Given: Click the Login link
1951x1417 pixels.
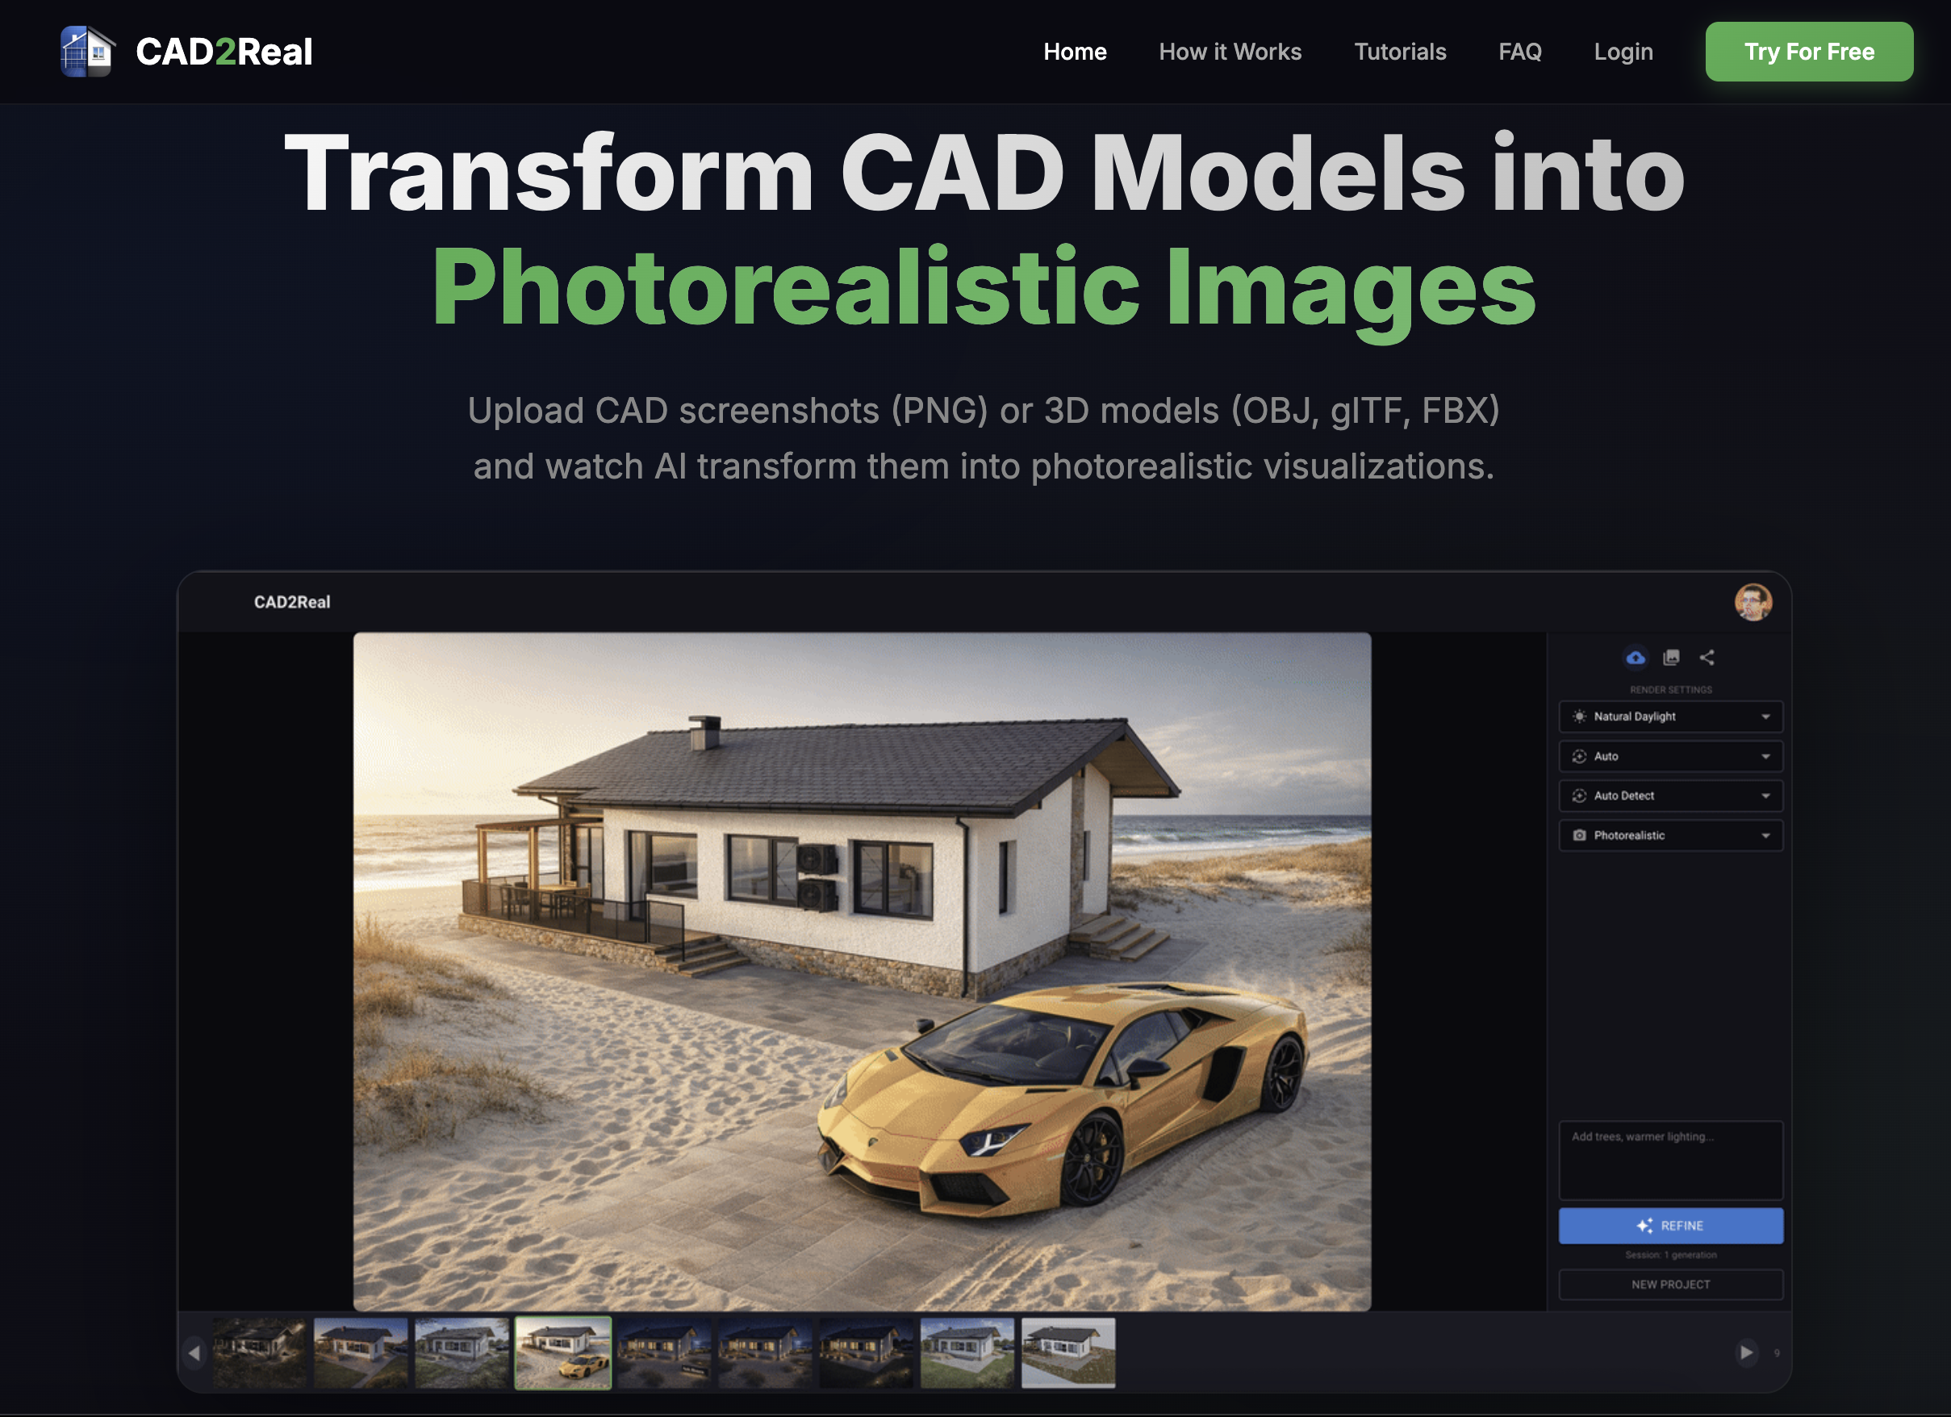Looking at the screenshot, I should click(x=1623, y=52).
